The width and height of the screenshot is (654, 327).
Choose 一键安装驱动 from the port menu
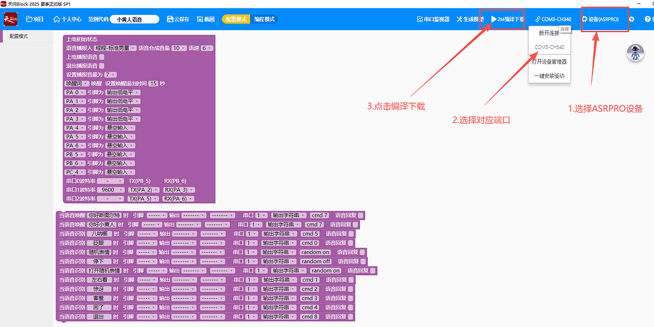549,76
